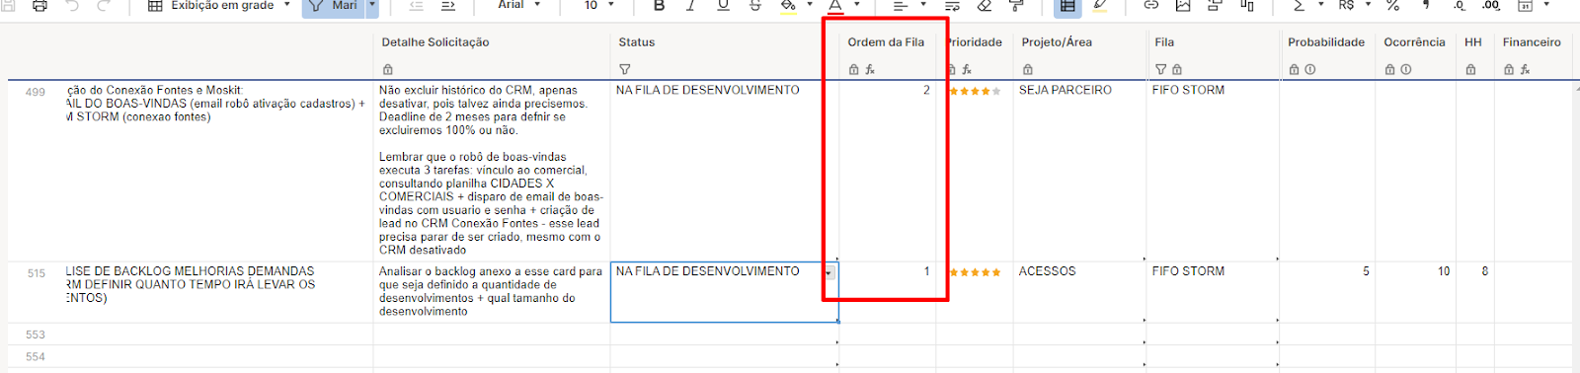Open the alignment dropdown arrow

[923, 5]
